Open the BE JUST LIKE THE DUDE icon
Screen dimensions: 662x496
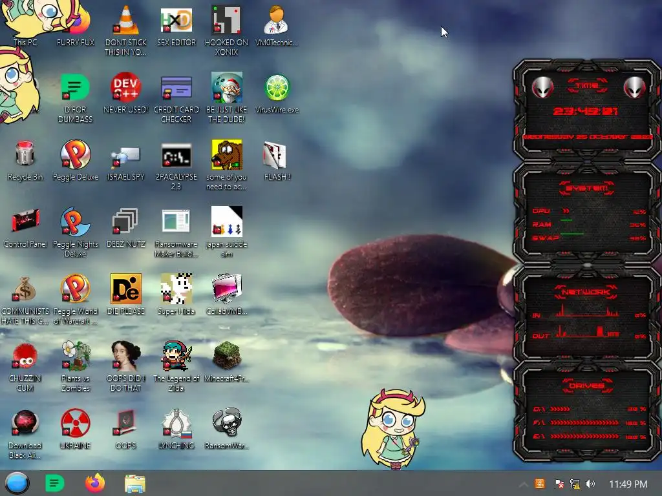[x=226, y=87]
